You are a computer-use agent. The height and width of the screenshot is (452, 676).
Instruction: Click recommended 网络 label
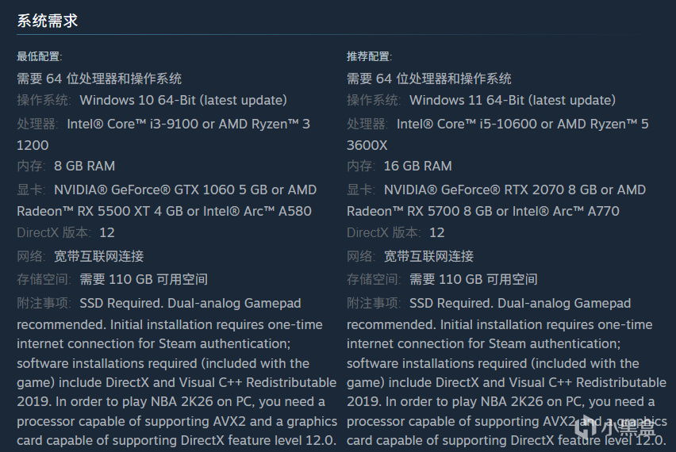(361, 256)
